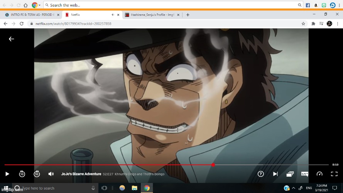Open a new browser tab
This screenshot has height=193, width=343.
coord(188,15)
